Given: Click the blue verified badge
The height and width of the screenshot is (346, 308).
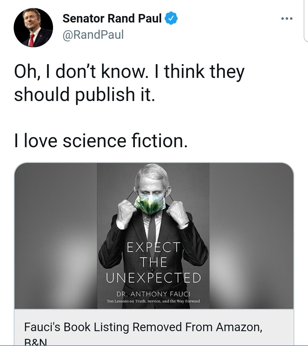Looking at the screenshot, I should point(171,19).
